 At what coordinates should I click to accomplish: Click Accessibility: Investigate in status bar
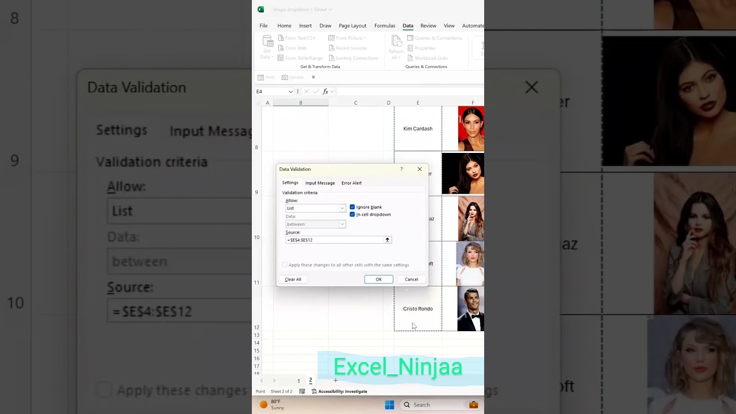(339, 392)
